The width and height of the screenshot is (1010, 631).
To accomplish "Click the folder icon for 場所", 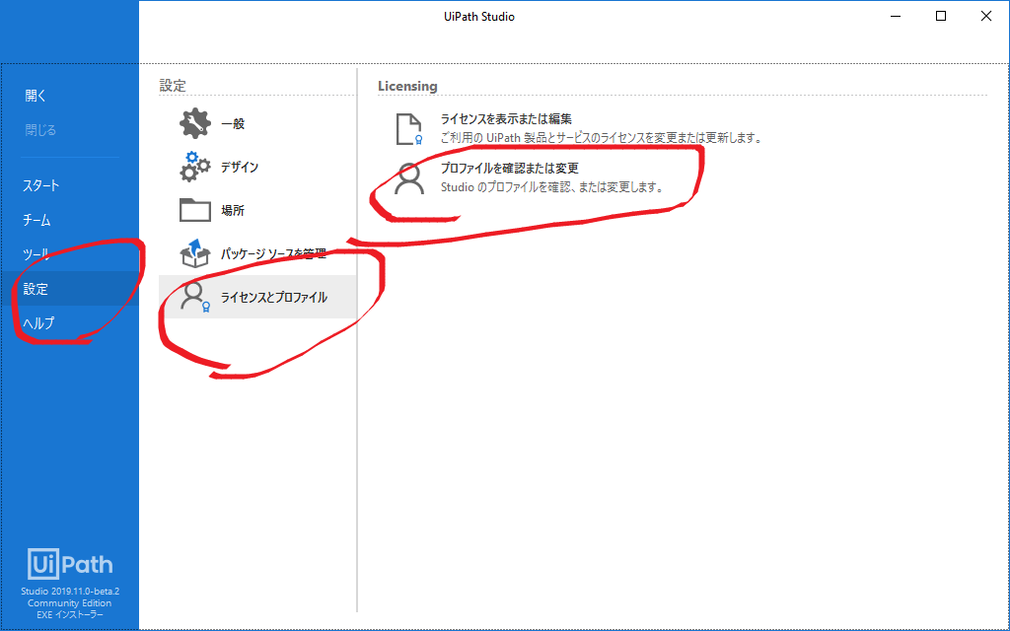I will point(195,210).
